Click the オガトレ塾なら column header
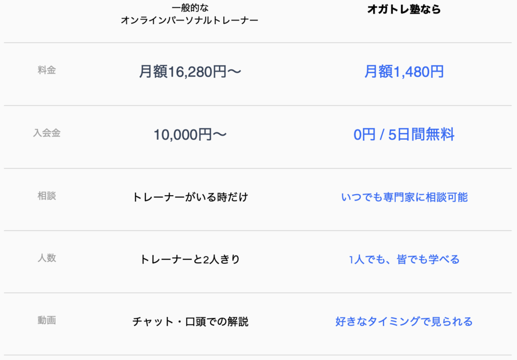This screenshot has height=360, width=517. click(404, 9)
